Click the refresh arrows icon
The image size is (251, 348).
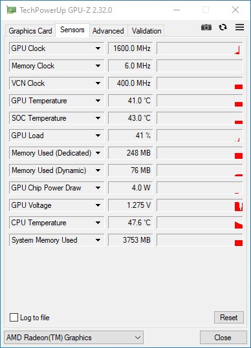click(223, 27)
